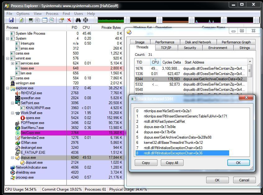Viewport: 263px width, 195px height.
Task: Open the System Information graph icon
Action: point(31,20)
